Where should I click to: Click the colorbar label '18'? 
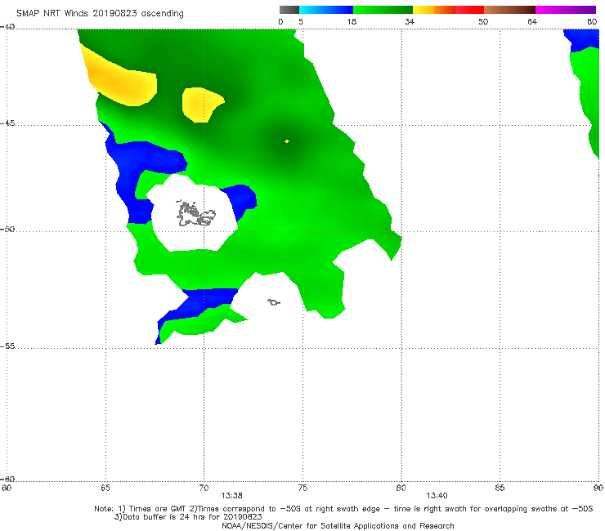coord(352,22)
